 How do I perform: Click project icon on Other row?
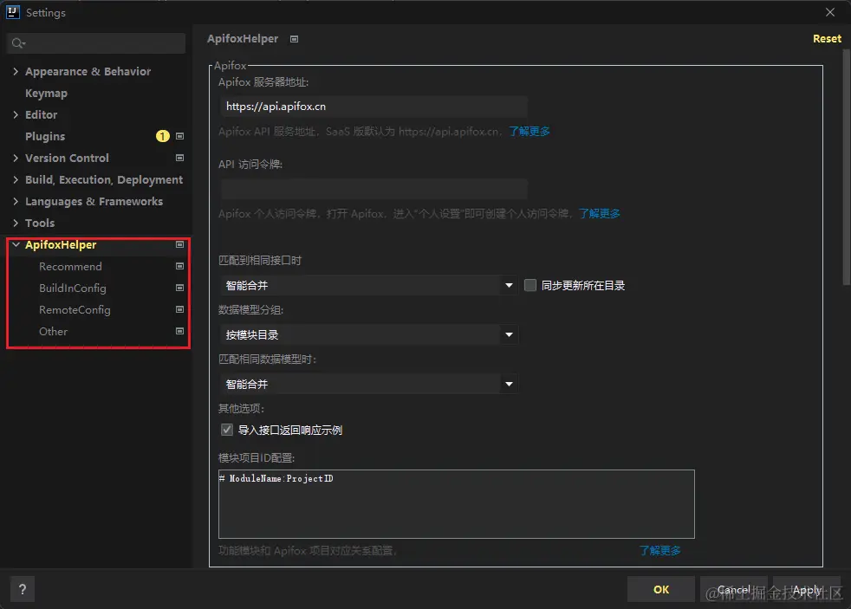[x=179, y=331]
